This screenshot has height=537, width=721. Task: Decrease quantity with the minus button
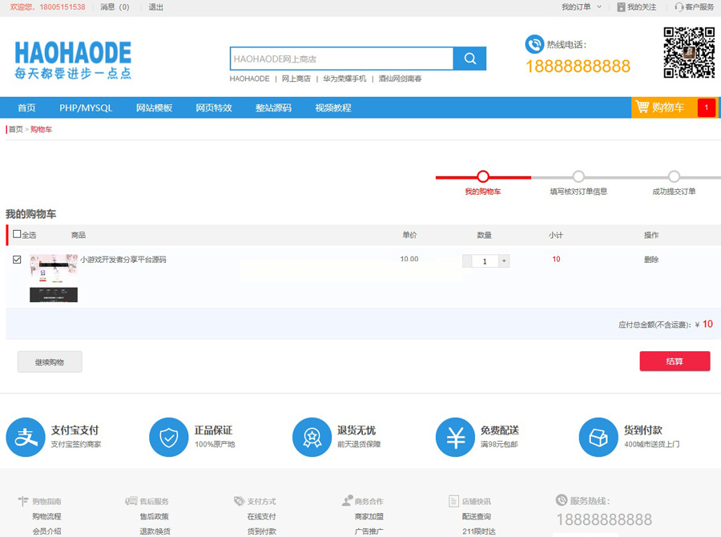(467, 261)
